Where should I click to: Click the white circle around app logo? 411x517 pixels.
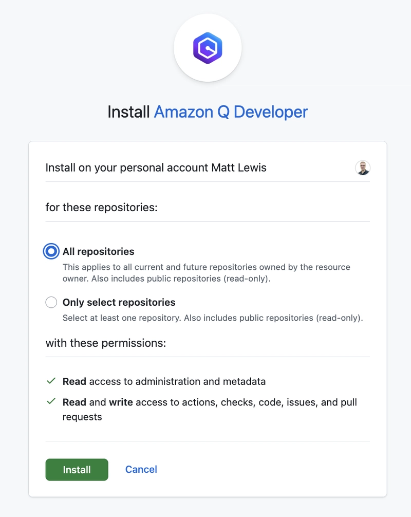click(x=208, y=48)
